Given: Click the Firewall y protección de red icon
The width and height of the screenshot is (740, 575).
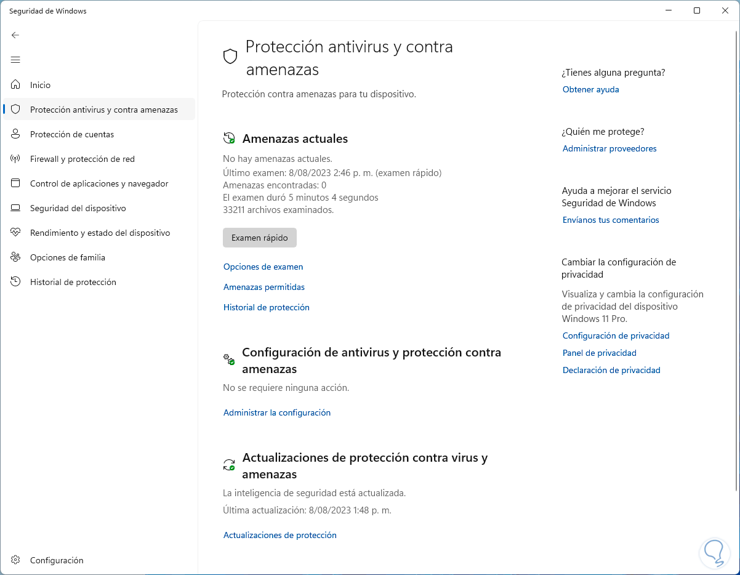Looking at the screenshot, I should click(16, 159).
